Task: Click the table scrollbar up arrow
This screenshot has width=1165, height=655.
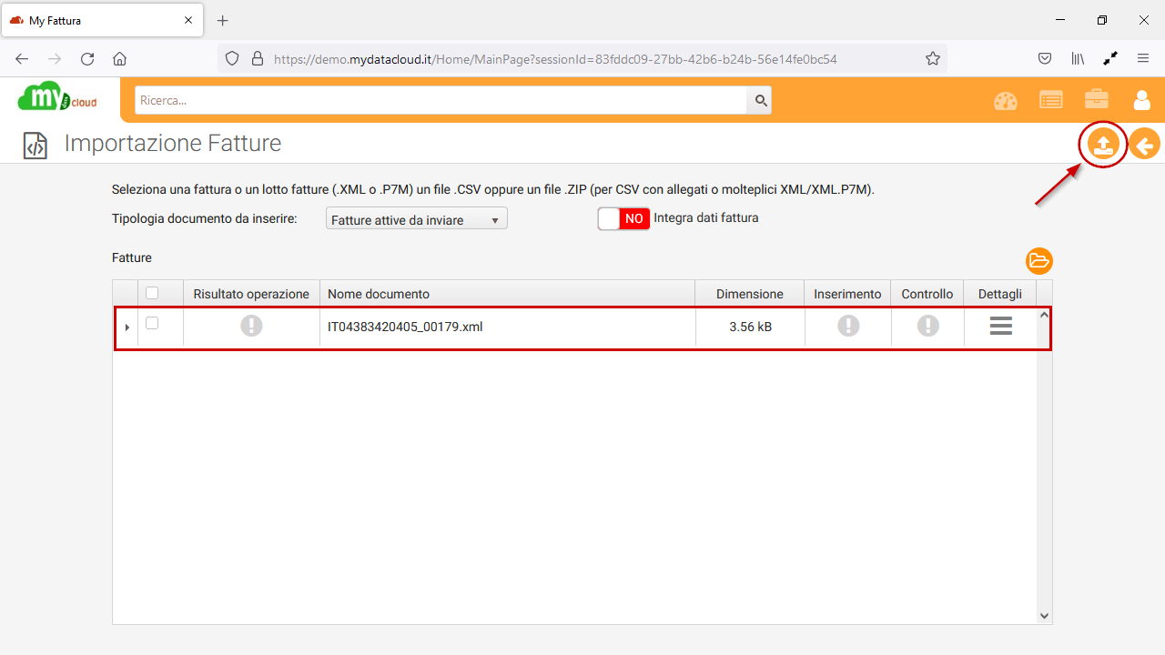Action: [1044, 315]
